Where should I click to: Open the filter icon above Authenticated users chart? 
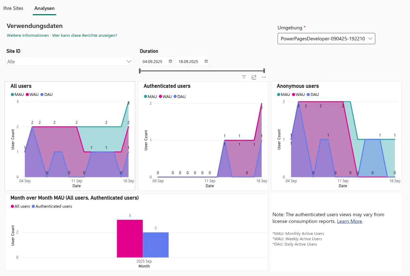pyautogui.click(x=244, y=77)
